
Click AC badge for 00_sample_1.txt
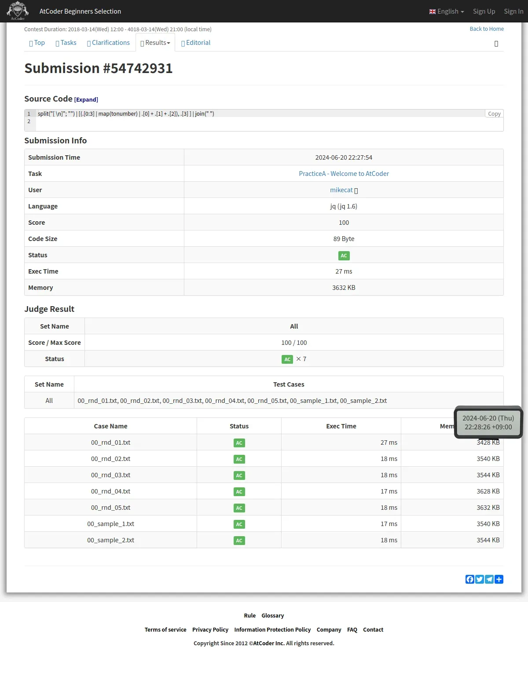click(239, 524)
